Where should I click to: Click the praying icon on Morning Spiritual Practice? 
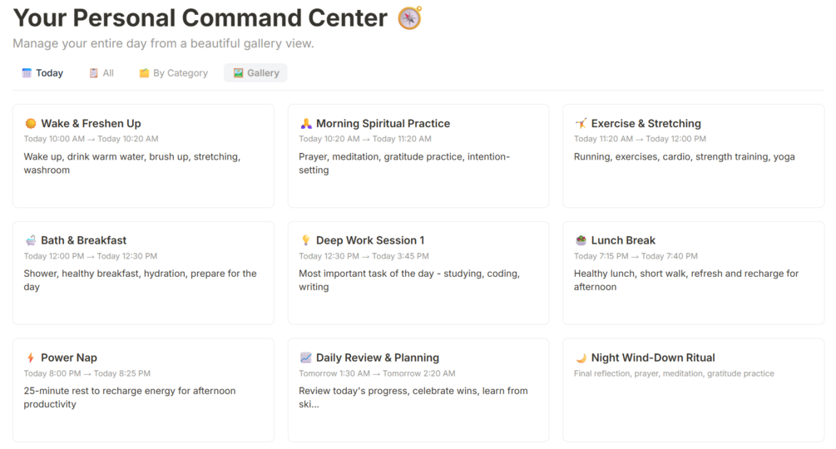pyautogui.click(x=306, y=124)
